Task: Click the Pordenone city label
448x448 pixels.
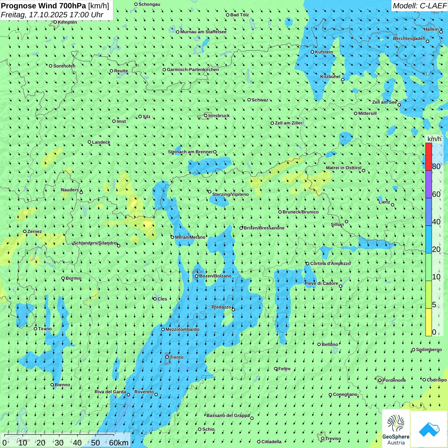Action: point(394,380)
